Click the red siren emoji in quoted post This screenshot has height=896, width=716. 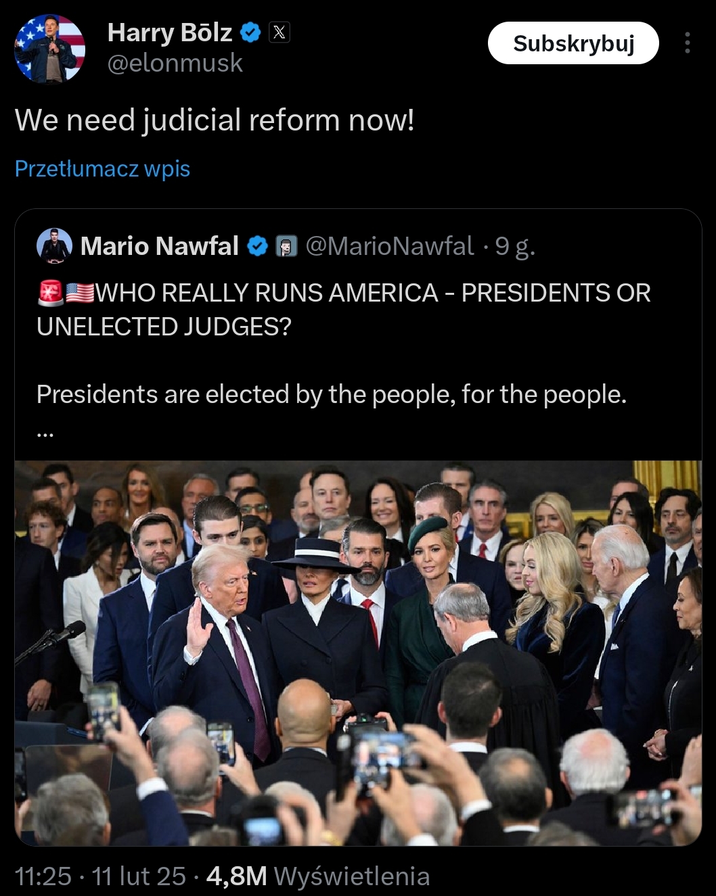tap(51, 292)
